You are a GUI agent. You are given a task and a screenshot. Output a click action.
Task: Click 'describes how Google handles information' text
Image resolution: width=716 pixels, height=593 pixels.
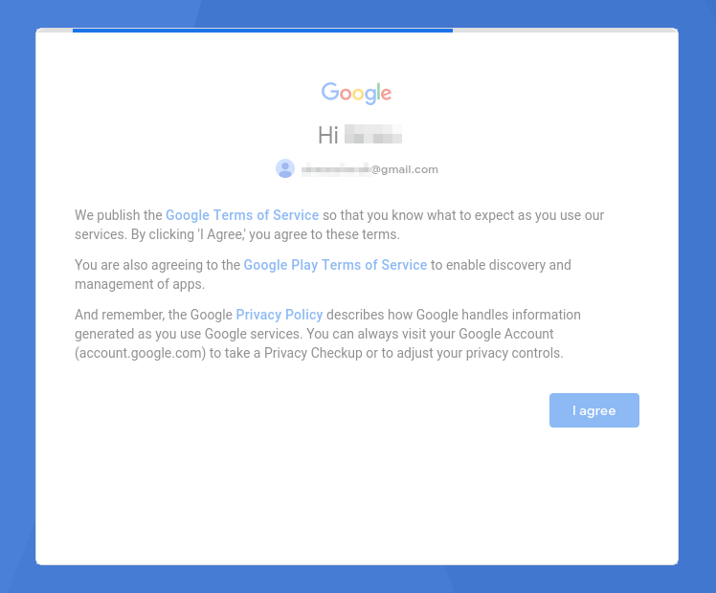(x=454, y=315)
